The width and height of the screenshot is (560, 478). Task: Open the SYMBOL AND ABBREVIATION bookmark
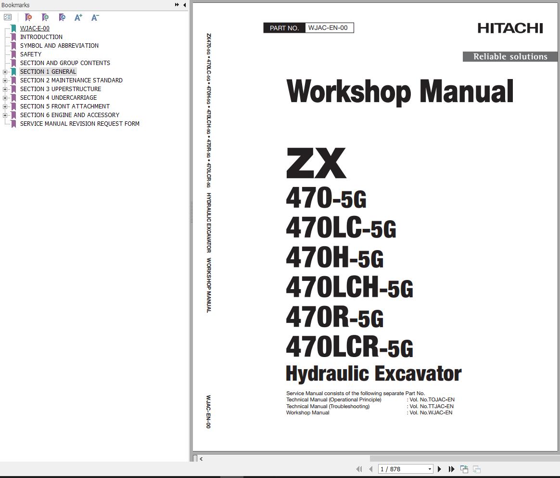tap(59, 45)
